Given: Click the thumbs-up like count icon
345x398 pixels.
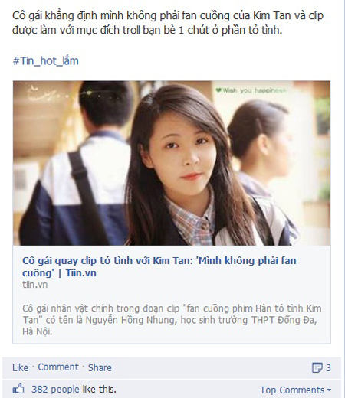Looking at the screenshot, I should pos(18,390).
